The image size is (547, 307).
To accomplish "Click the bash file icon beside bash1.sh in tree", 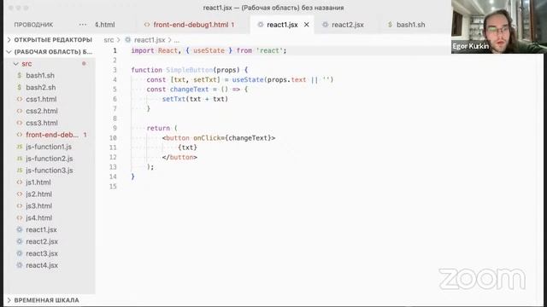I will (x=19, y=76).
